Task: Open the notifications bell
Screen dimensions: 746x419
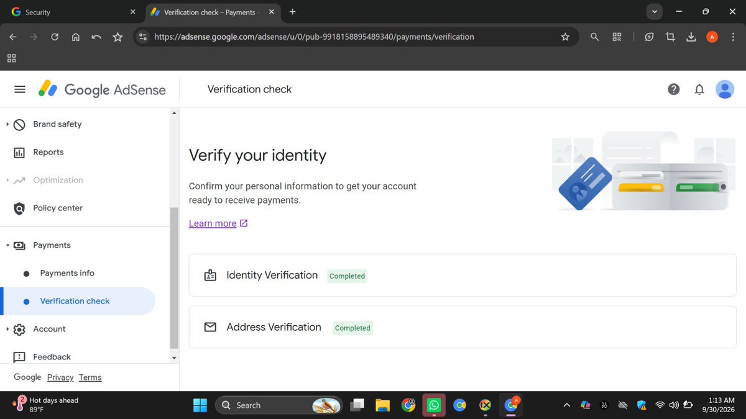Action: point(699,89)
